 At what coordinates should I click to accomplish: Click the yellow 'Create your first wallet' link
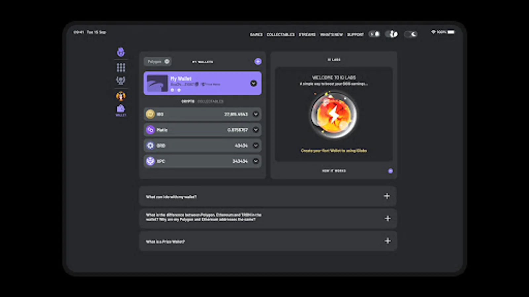[x=334, y=150]
